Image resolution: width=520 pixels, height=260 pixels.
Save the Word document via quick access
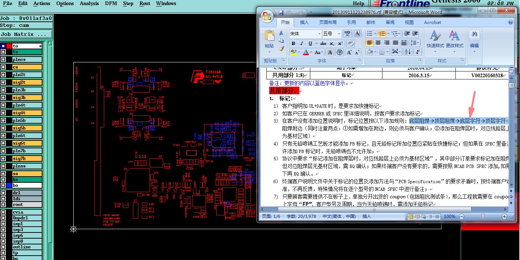click(281, 12)
